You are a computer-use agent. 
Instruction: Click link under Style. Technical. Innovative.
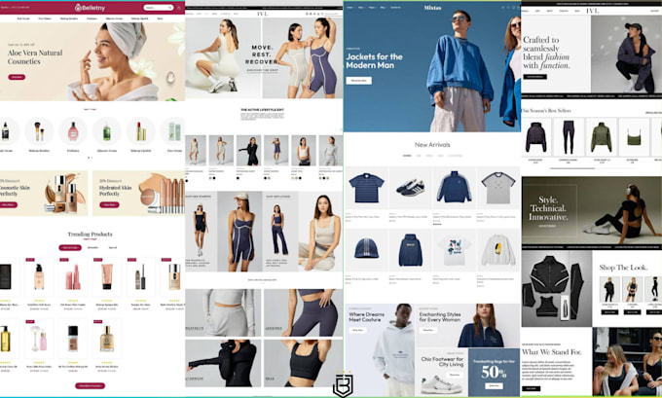click(547, 226)
